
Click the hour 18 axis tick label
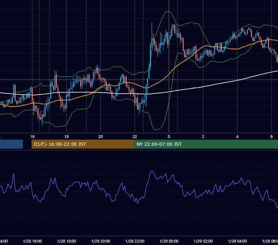tap(66, 136)
